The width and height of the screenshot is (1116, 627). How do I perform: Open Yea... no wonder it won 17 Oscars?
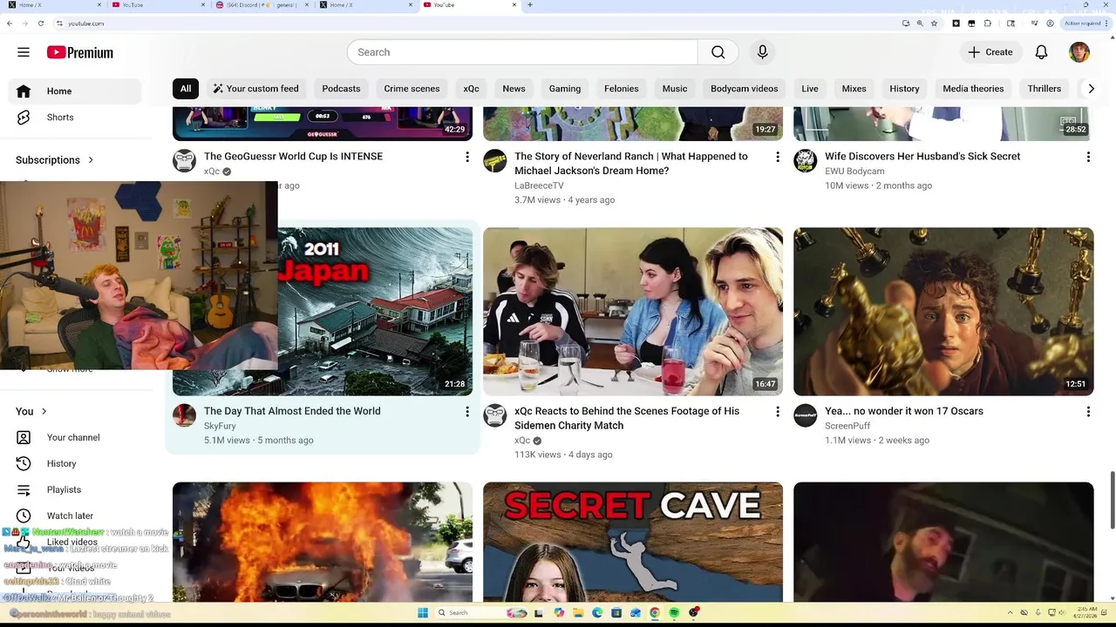(904, 411)
